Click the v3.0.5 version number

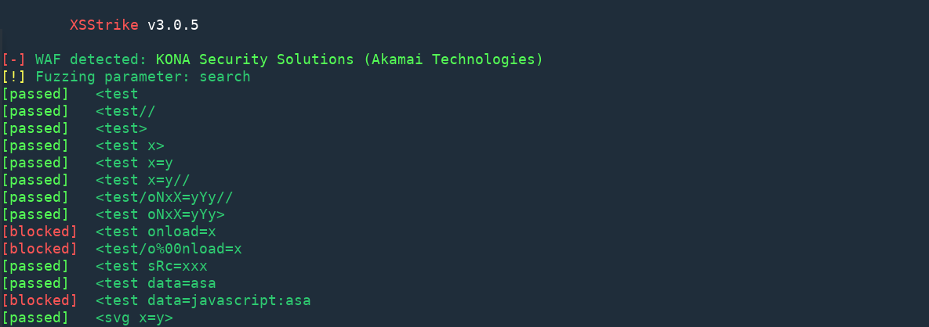tap(173, 25)
